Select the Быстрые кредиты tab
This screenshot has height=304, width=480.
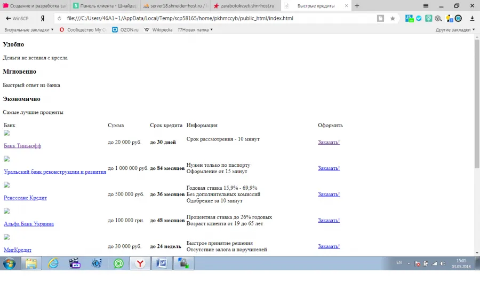(315, 5)
